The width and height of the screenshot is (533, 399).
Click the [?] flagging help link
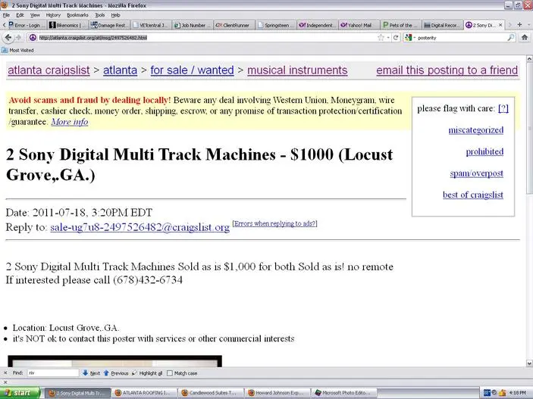503,109
